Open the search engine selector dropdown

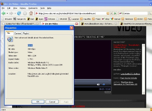pyautogui.click(x=121, y=13)
